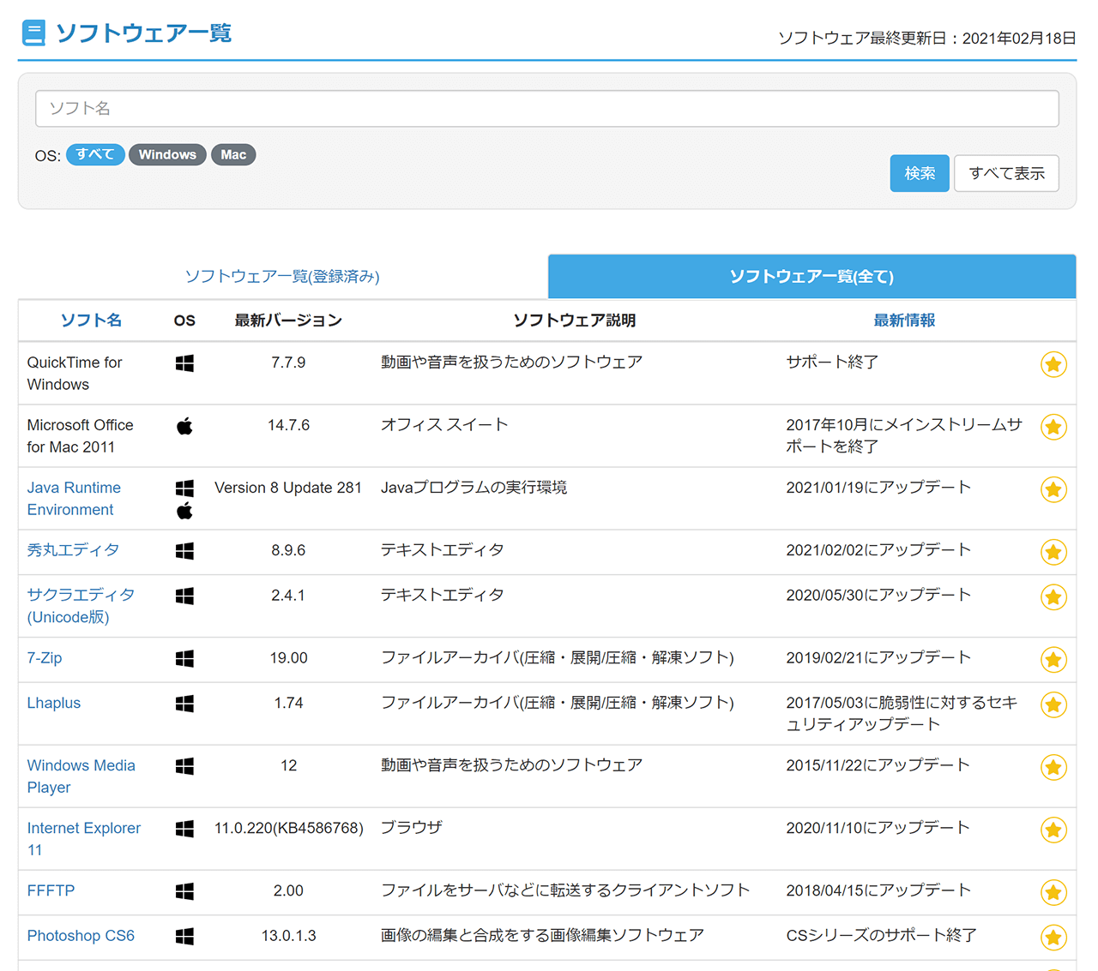
Task: Click the 'ブラウザ' description
Action: coord(411,828)
